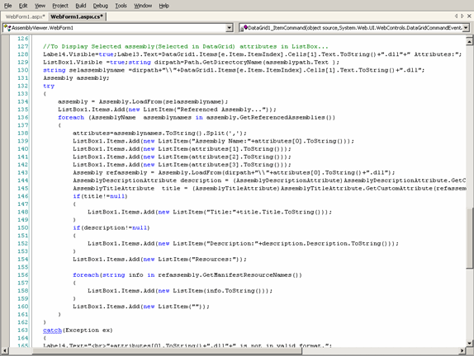Click the method icon in the members combo box
474x356 pixels.
click(244, 28)
